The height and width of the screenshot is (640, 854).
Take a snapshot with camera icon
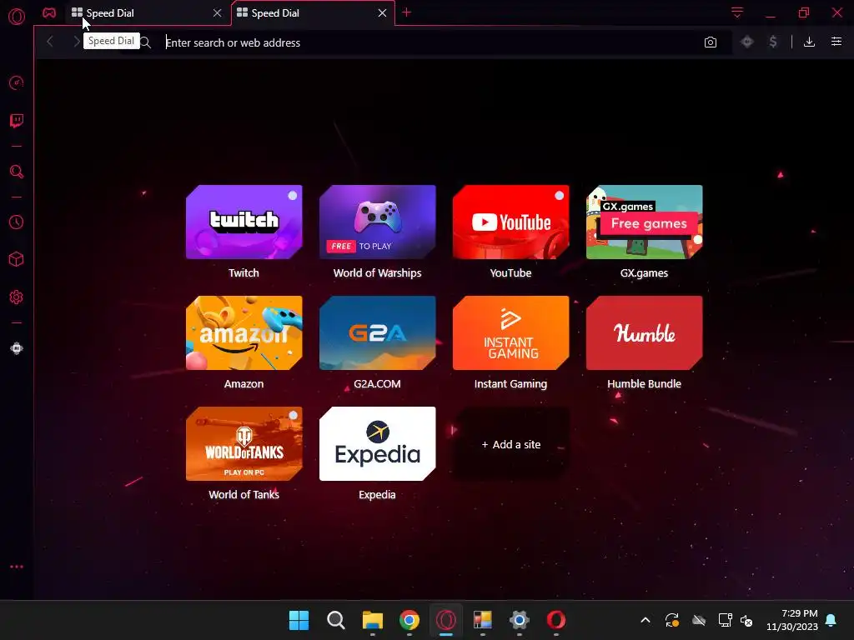[711, 42]
